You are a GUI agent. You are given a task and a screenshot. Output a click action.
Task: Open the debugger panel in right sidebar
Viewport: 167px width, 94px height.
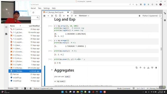(165, 20)
